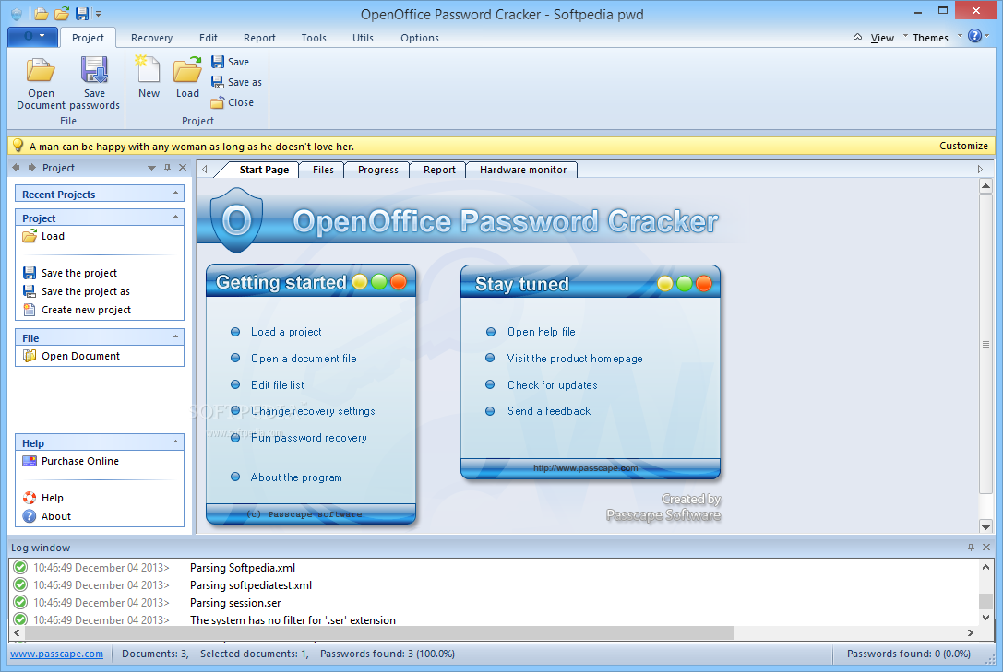Close the Project side pane
The image size is (1003, 672).
tap(183, 168)
